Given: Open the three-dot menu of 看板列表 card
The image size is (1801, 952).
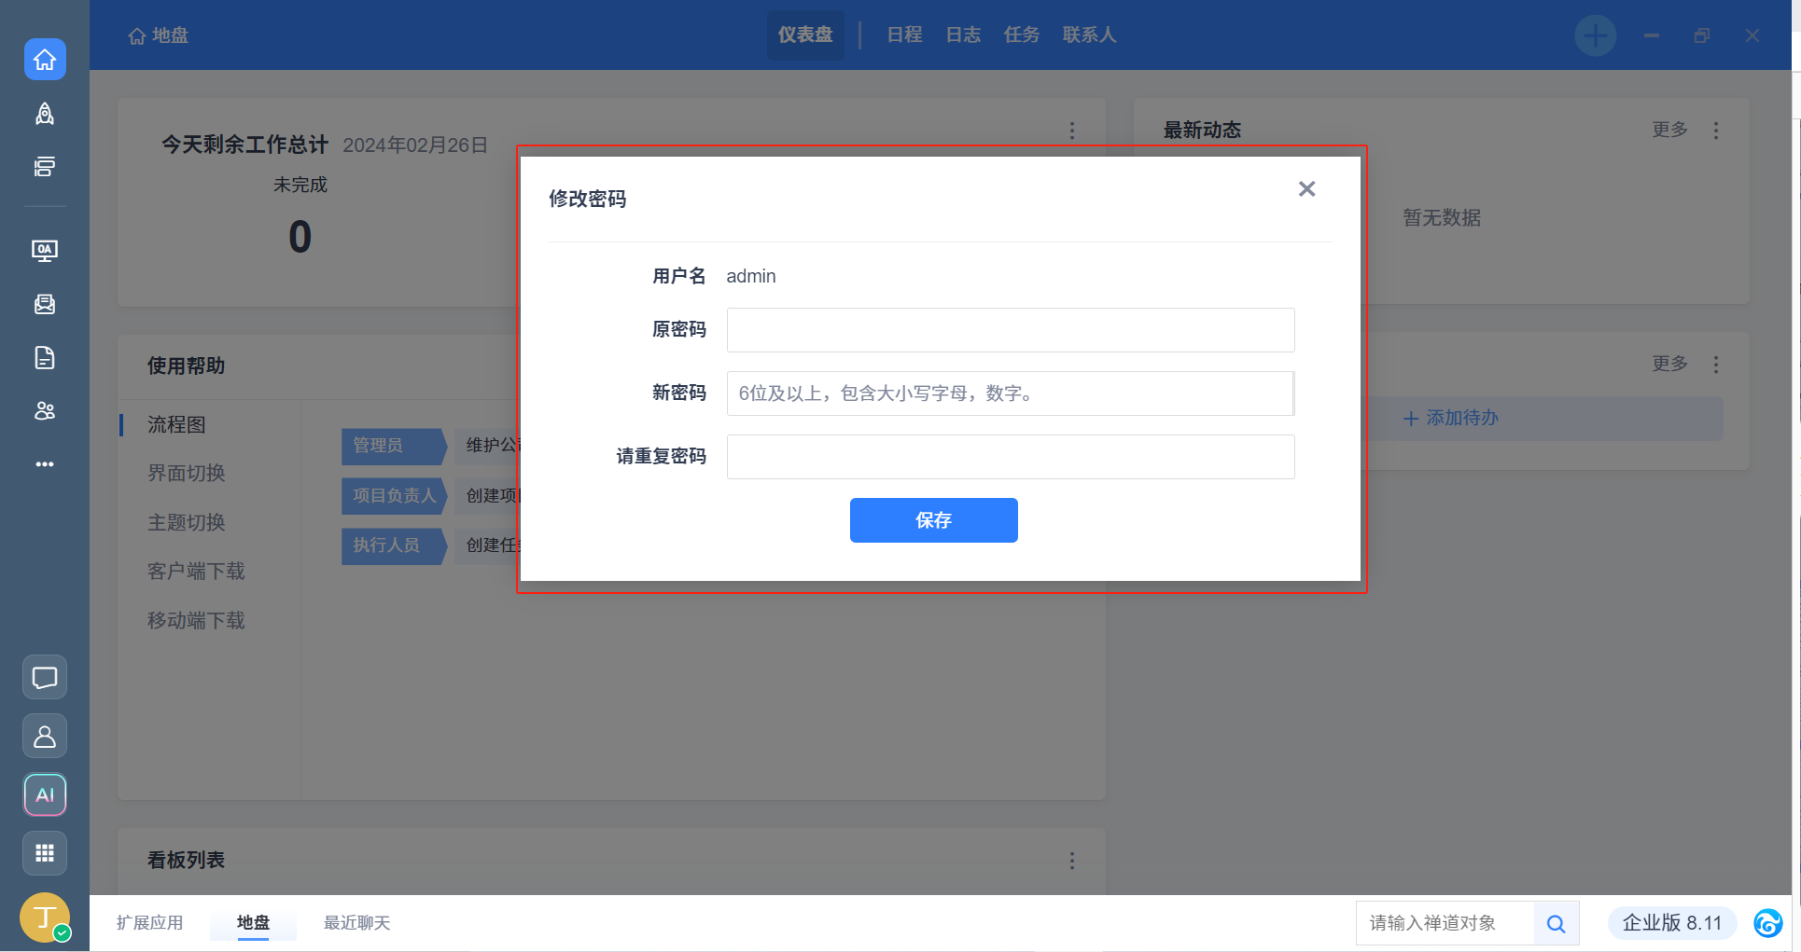Looking at the screenshot, I should [x=1072, y=861].
